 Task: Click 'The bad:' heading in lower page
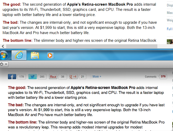tap(16, 105)
